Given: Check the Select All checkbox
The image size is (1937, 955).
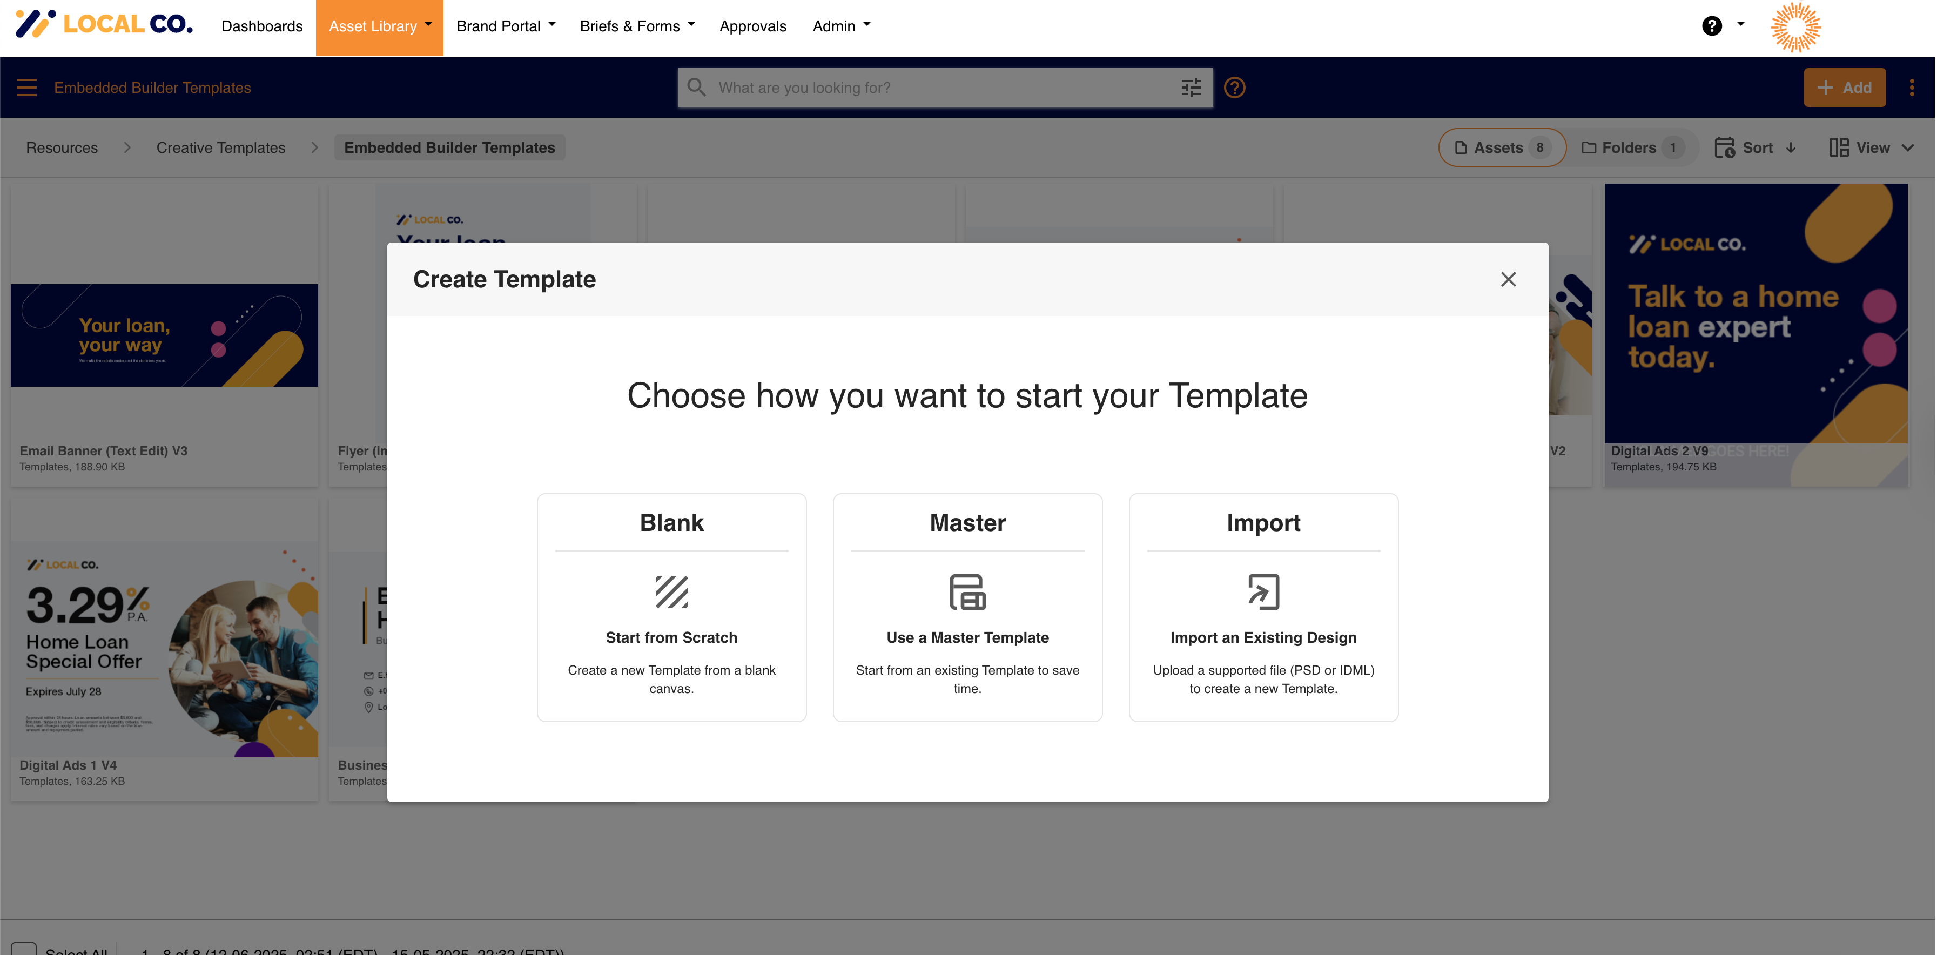Looking at the screenshot, I should tap(25, 949).
